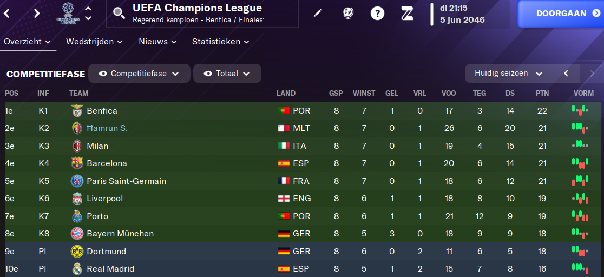Screen dimensions: 604x277
Task: Go to previous season arrow
Action: pos(565,74)
